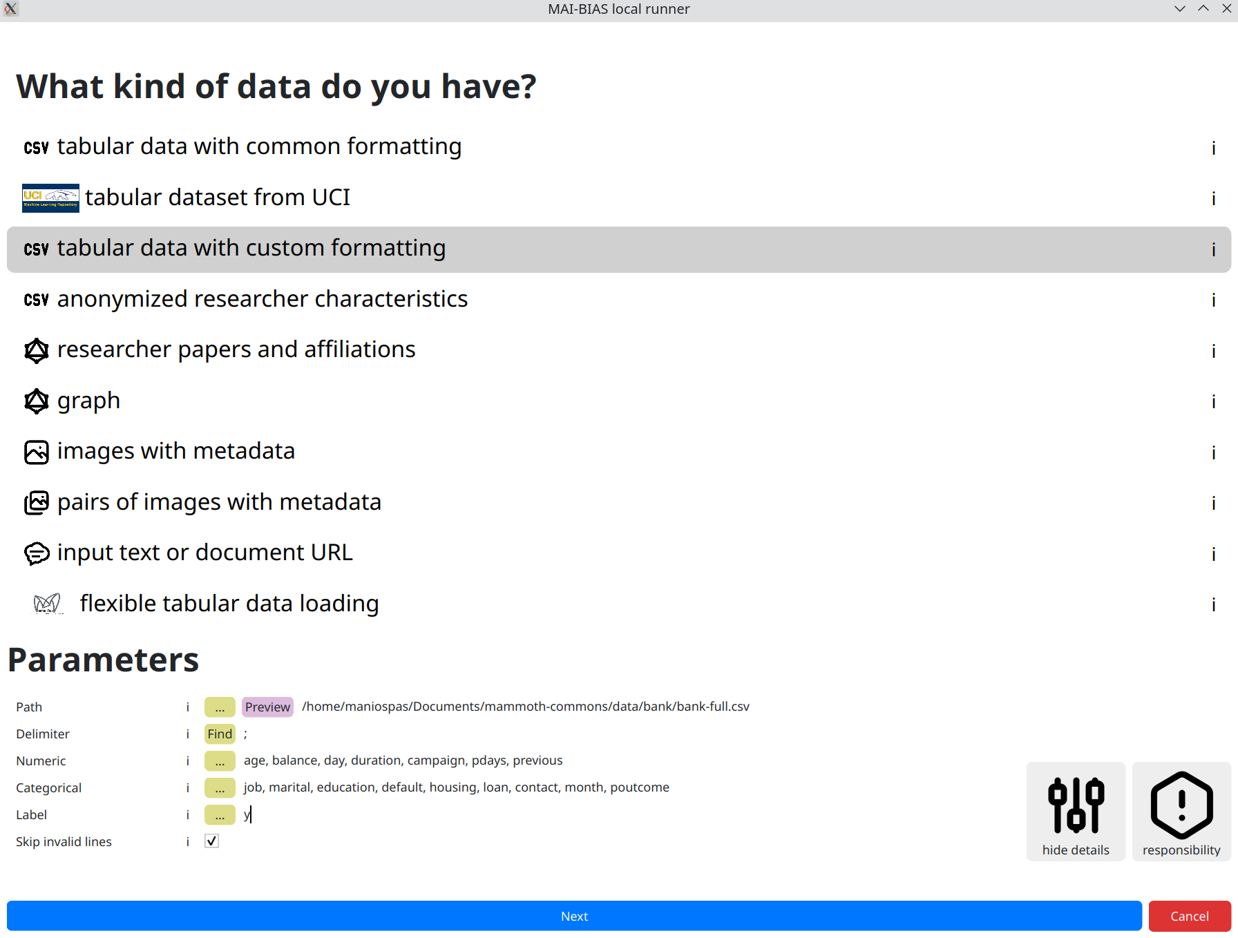The width and height of the screenshot is (1238, 938).
Task: Click the Preview button for the path
Action: (x=267, y=707)
